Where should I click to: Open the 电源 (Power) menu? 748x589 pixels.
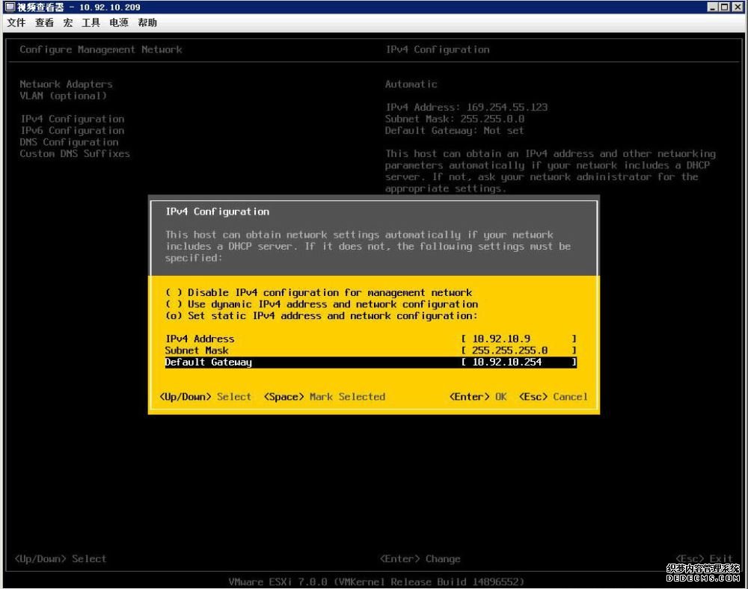point(117,22)
